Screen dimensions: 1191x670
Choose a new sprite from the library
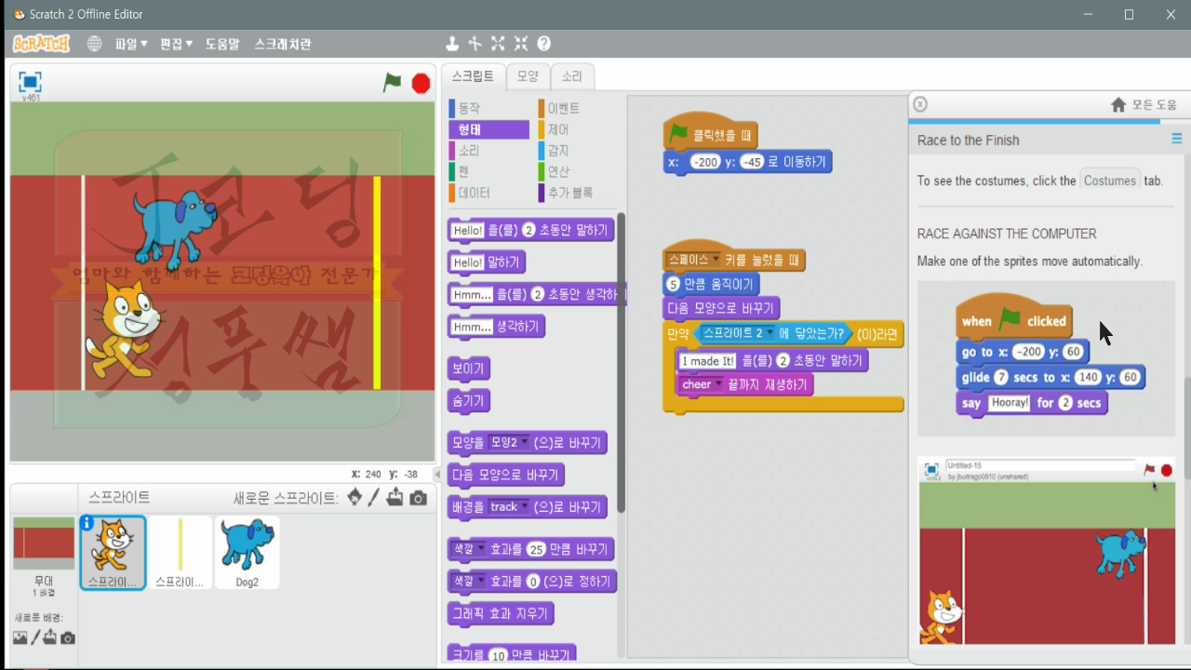355,498
